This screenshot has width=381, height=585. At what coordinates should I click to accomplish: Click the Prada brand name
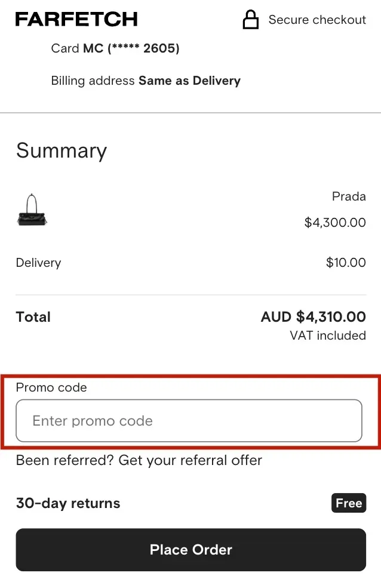(x=349, y=196)
